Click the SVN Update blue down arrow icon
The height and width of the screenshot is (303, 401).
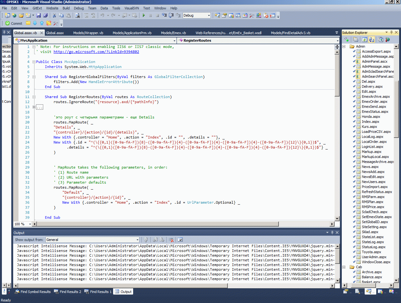point(35,23)
